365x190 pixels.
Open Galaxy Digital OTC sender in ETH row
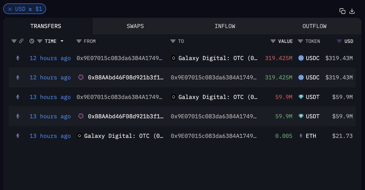(x=124, y=136)
